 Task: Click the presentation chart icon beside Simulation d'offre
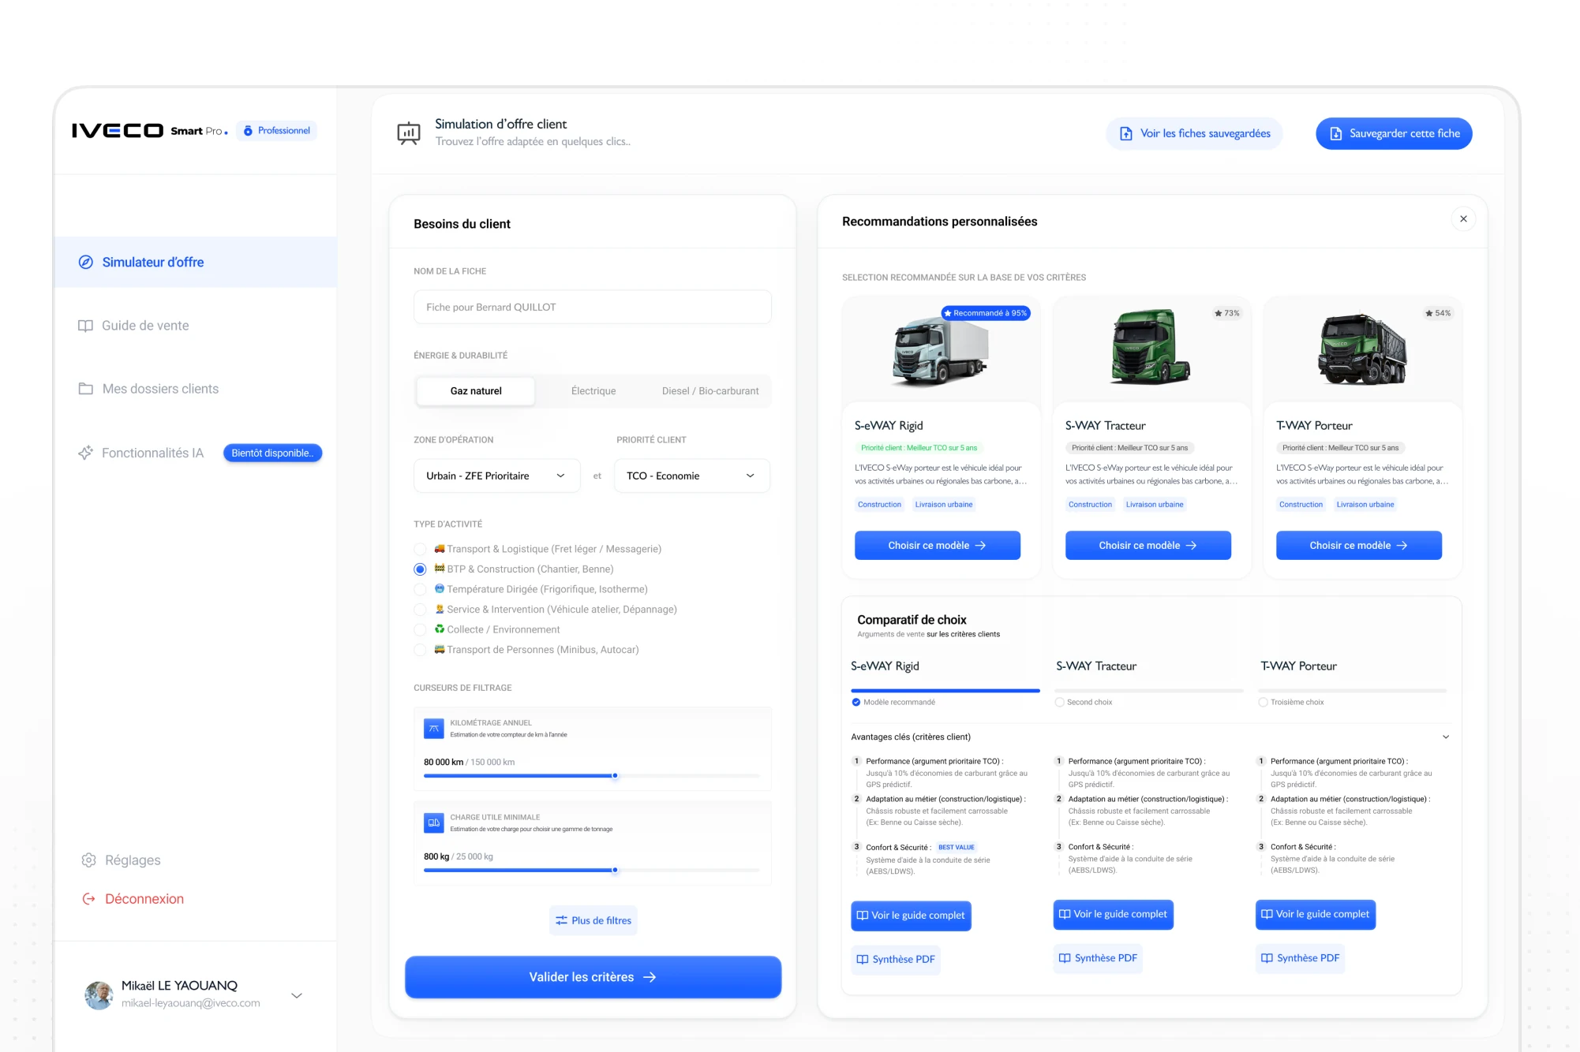tap(408, 133)
